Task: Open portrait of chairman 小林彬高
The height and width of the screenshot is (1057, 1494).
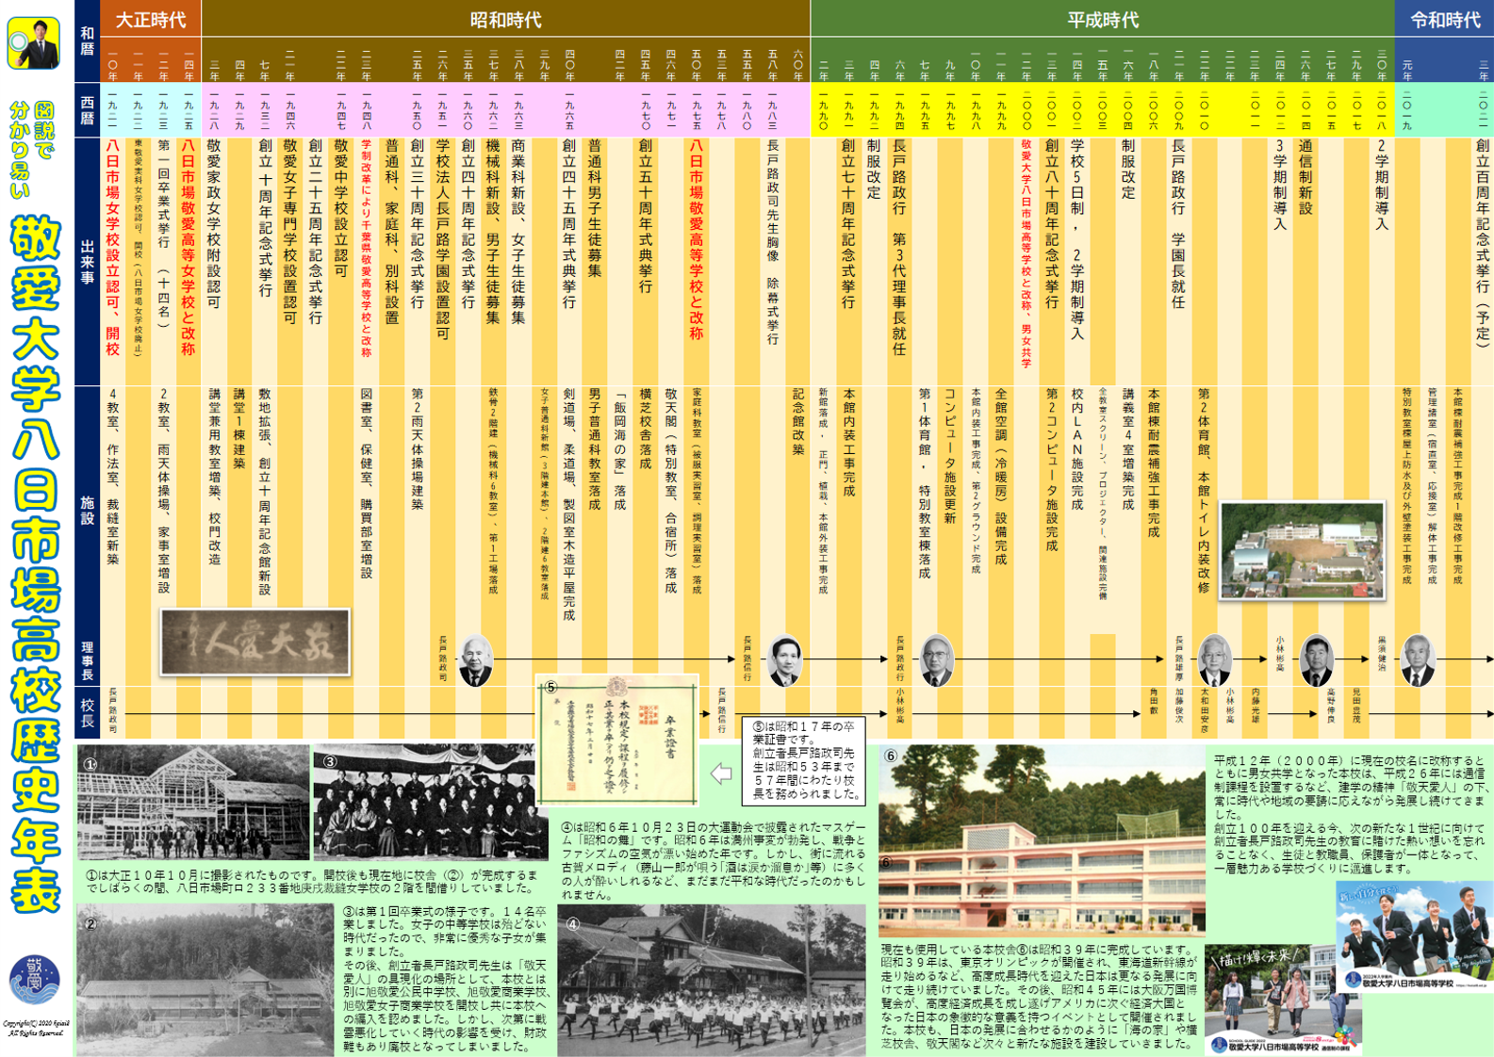Action: 1316,659
